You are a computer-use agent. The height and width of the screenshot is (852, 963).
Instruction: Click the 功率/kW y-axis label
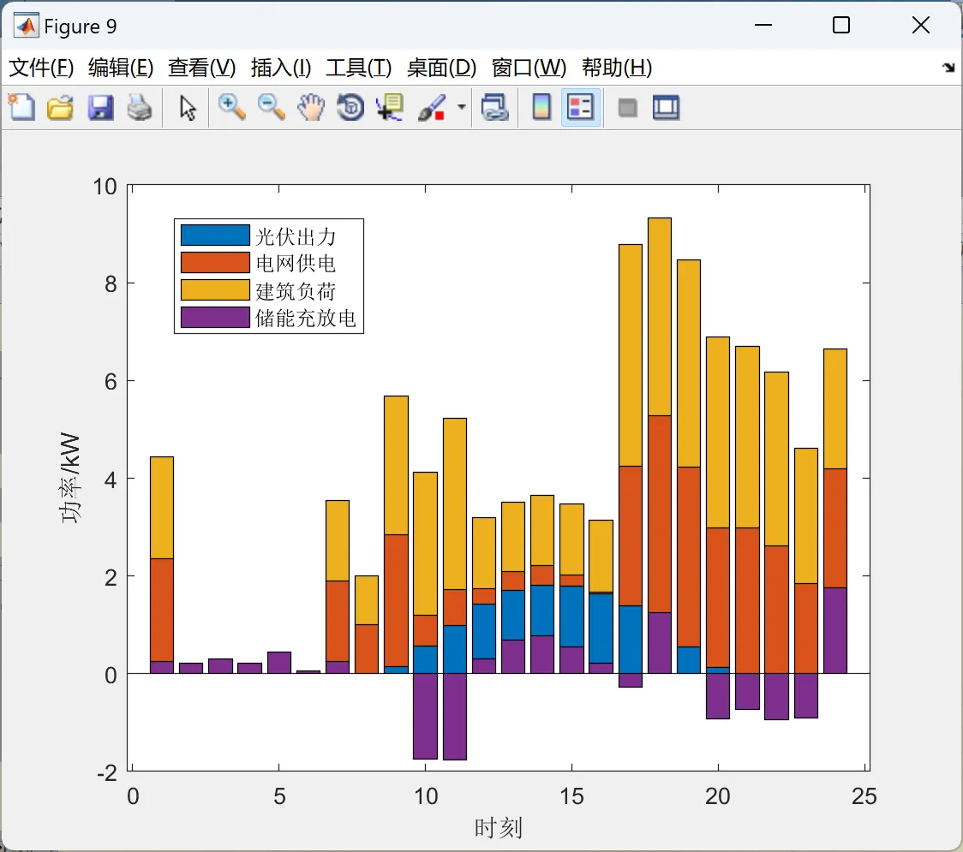pos(70,478)
